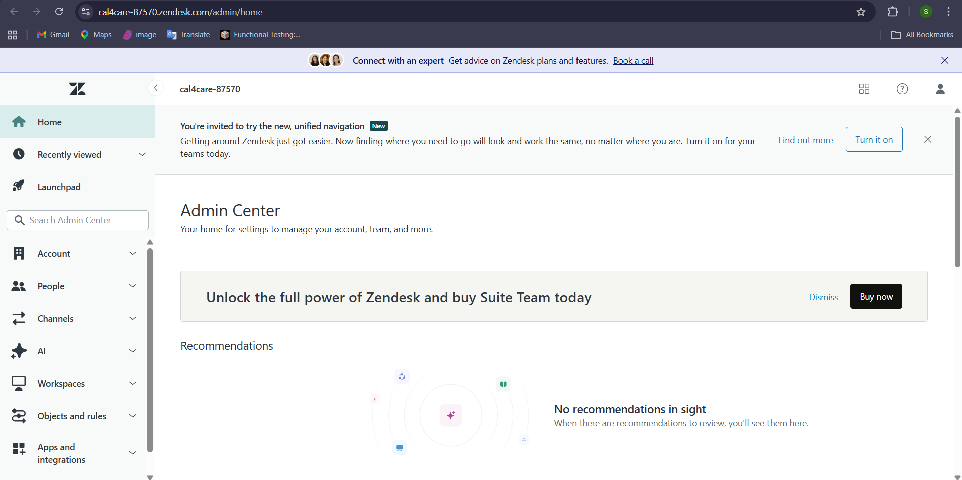This screenshot has height=480, width=962.
Task: Open the Chrome three-dot menu
Action: pos(948,12)
